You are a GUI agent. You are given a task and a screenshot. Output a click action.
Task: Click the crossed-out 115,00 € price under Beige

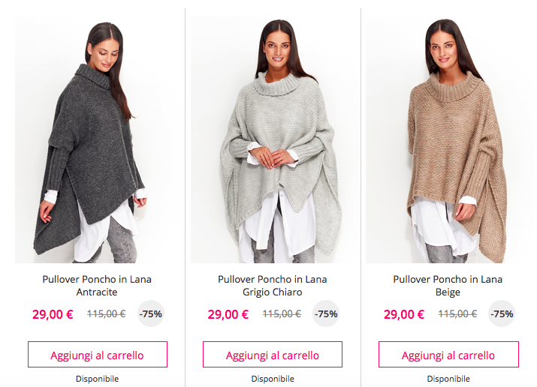click(x=458, y=313)
